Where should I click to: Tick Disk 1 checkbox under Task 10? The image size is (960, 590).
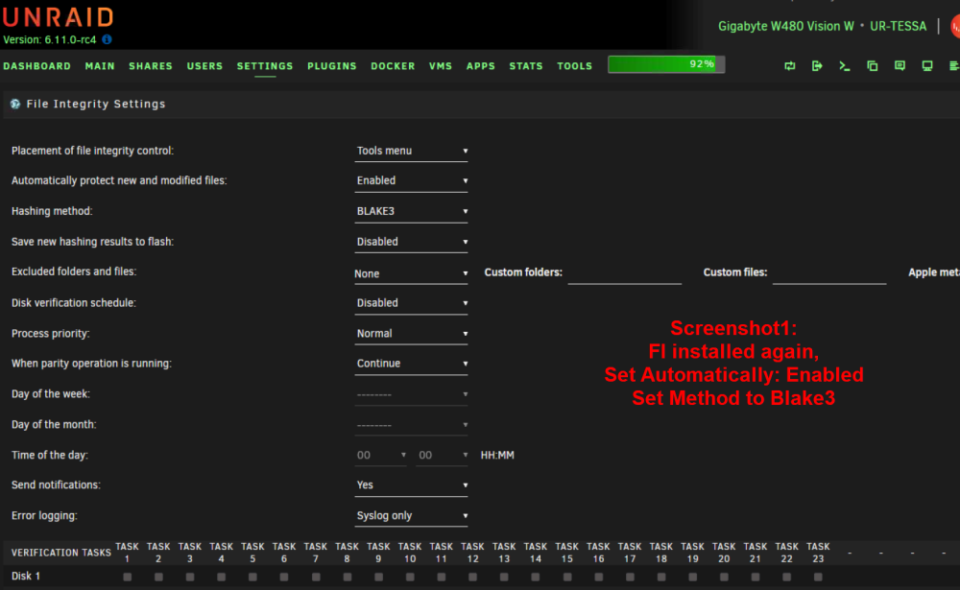tap(410, 577)
